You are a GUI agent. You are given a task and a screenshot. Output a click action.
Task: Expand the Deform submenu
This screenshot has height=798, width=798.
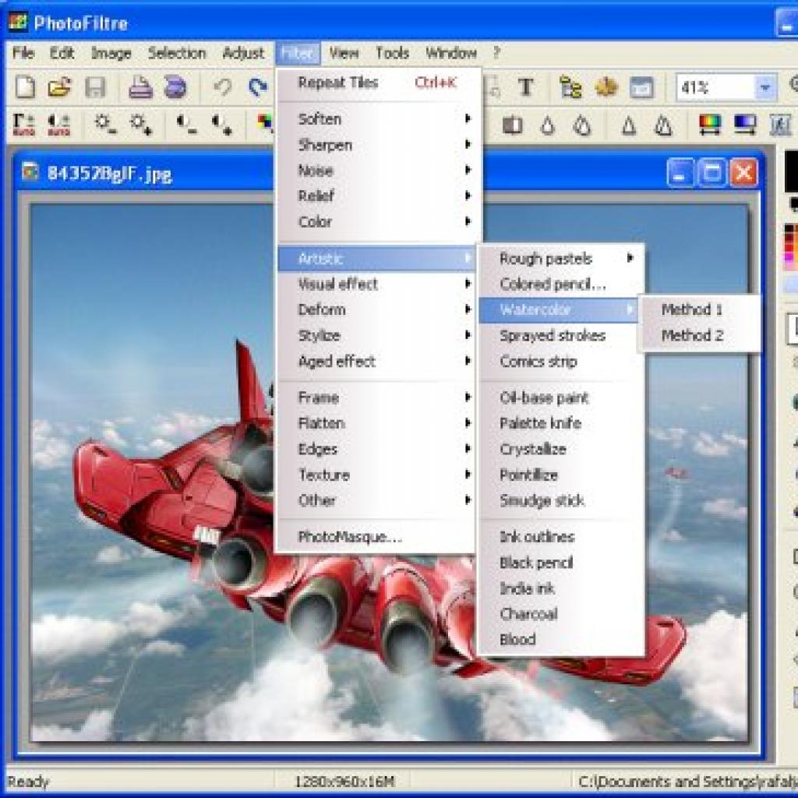376,309
